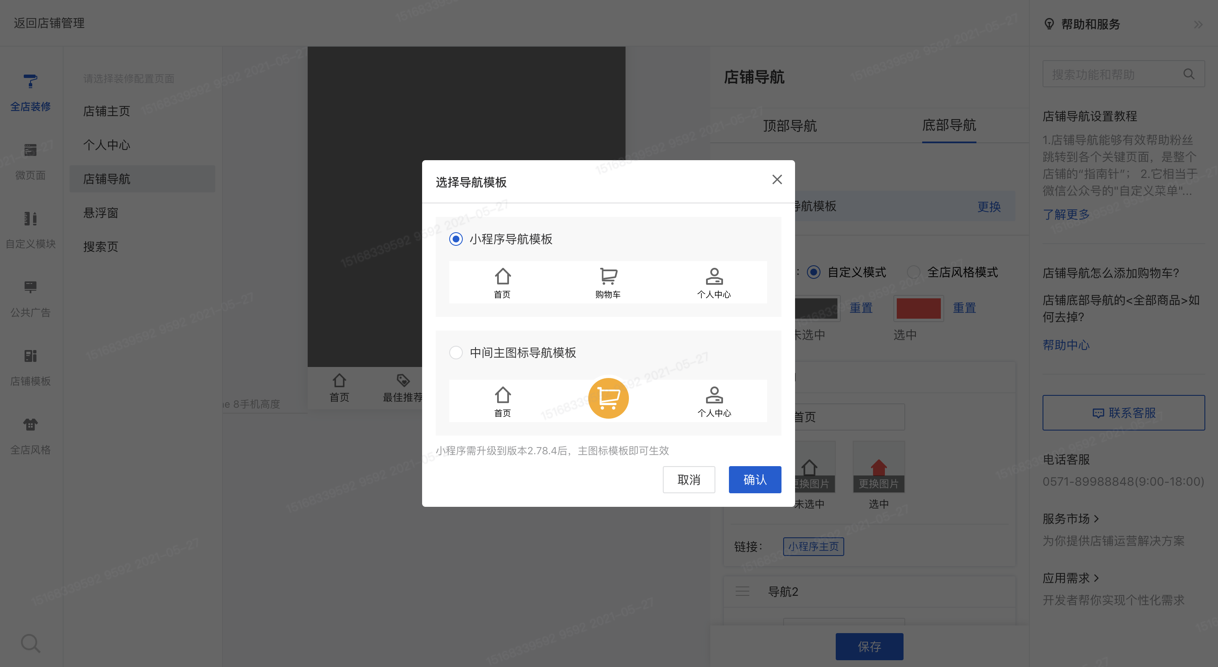Switch to the 顶部导航 tab
Image resolution: width=1218 pixels, height=667 pixels.
point(790,126)
